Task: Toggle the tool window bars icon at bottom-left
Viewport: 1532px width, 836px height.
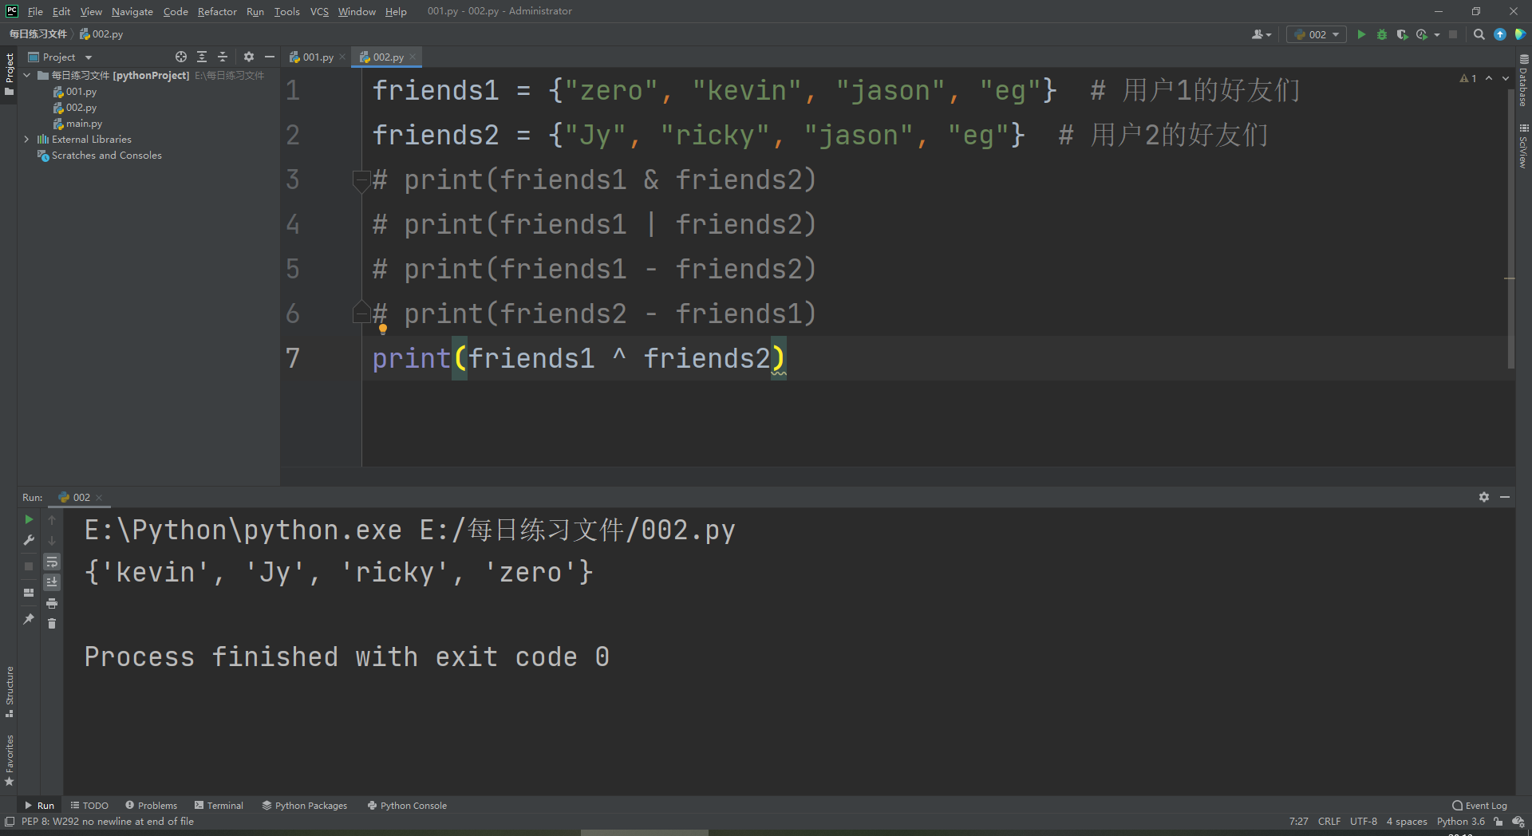Action: [10, 822]
